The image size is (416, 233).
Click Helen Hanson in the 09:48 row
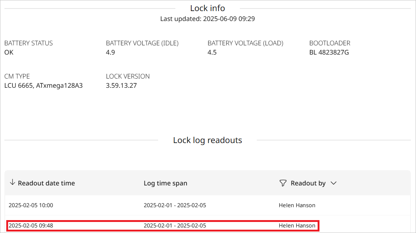coord(297,226)
